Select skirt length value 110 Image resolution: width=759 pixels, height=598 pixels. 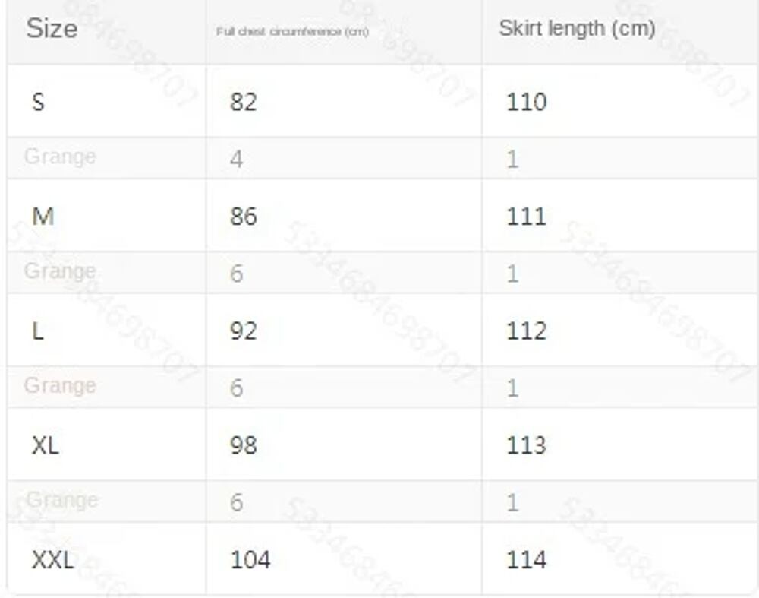(526, 101)
